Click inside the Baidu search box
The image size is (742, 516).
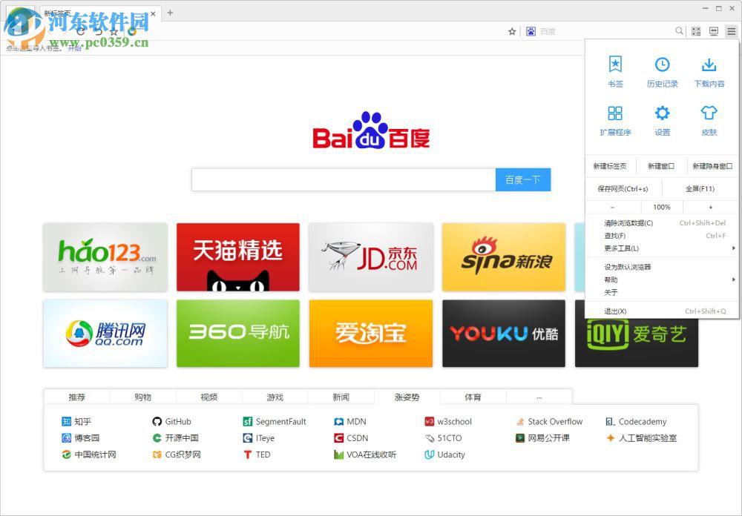tap(341, 179)
